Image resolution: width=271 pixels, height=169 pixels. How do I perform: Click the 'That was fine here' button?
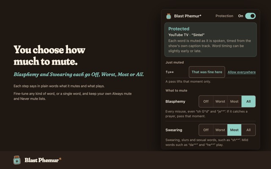(207, 72)
